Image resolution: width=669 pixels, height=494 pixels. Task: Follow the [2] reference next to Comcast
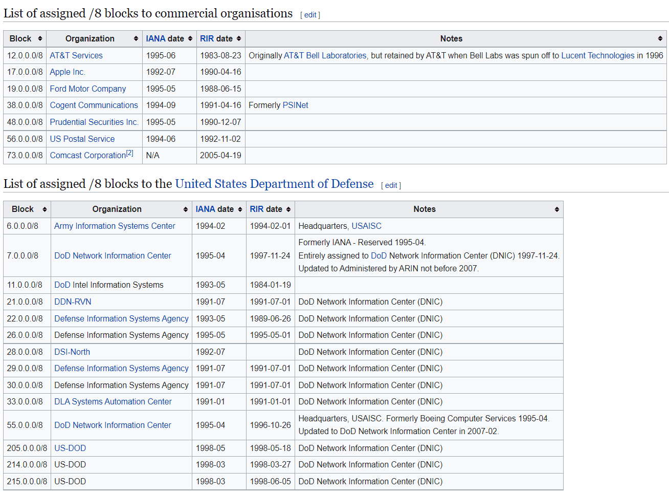[130, 153]
